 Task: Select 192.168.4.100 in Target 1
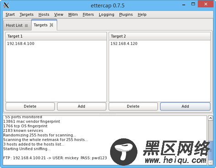pos(56,44)
